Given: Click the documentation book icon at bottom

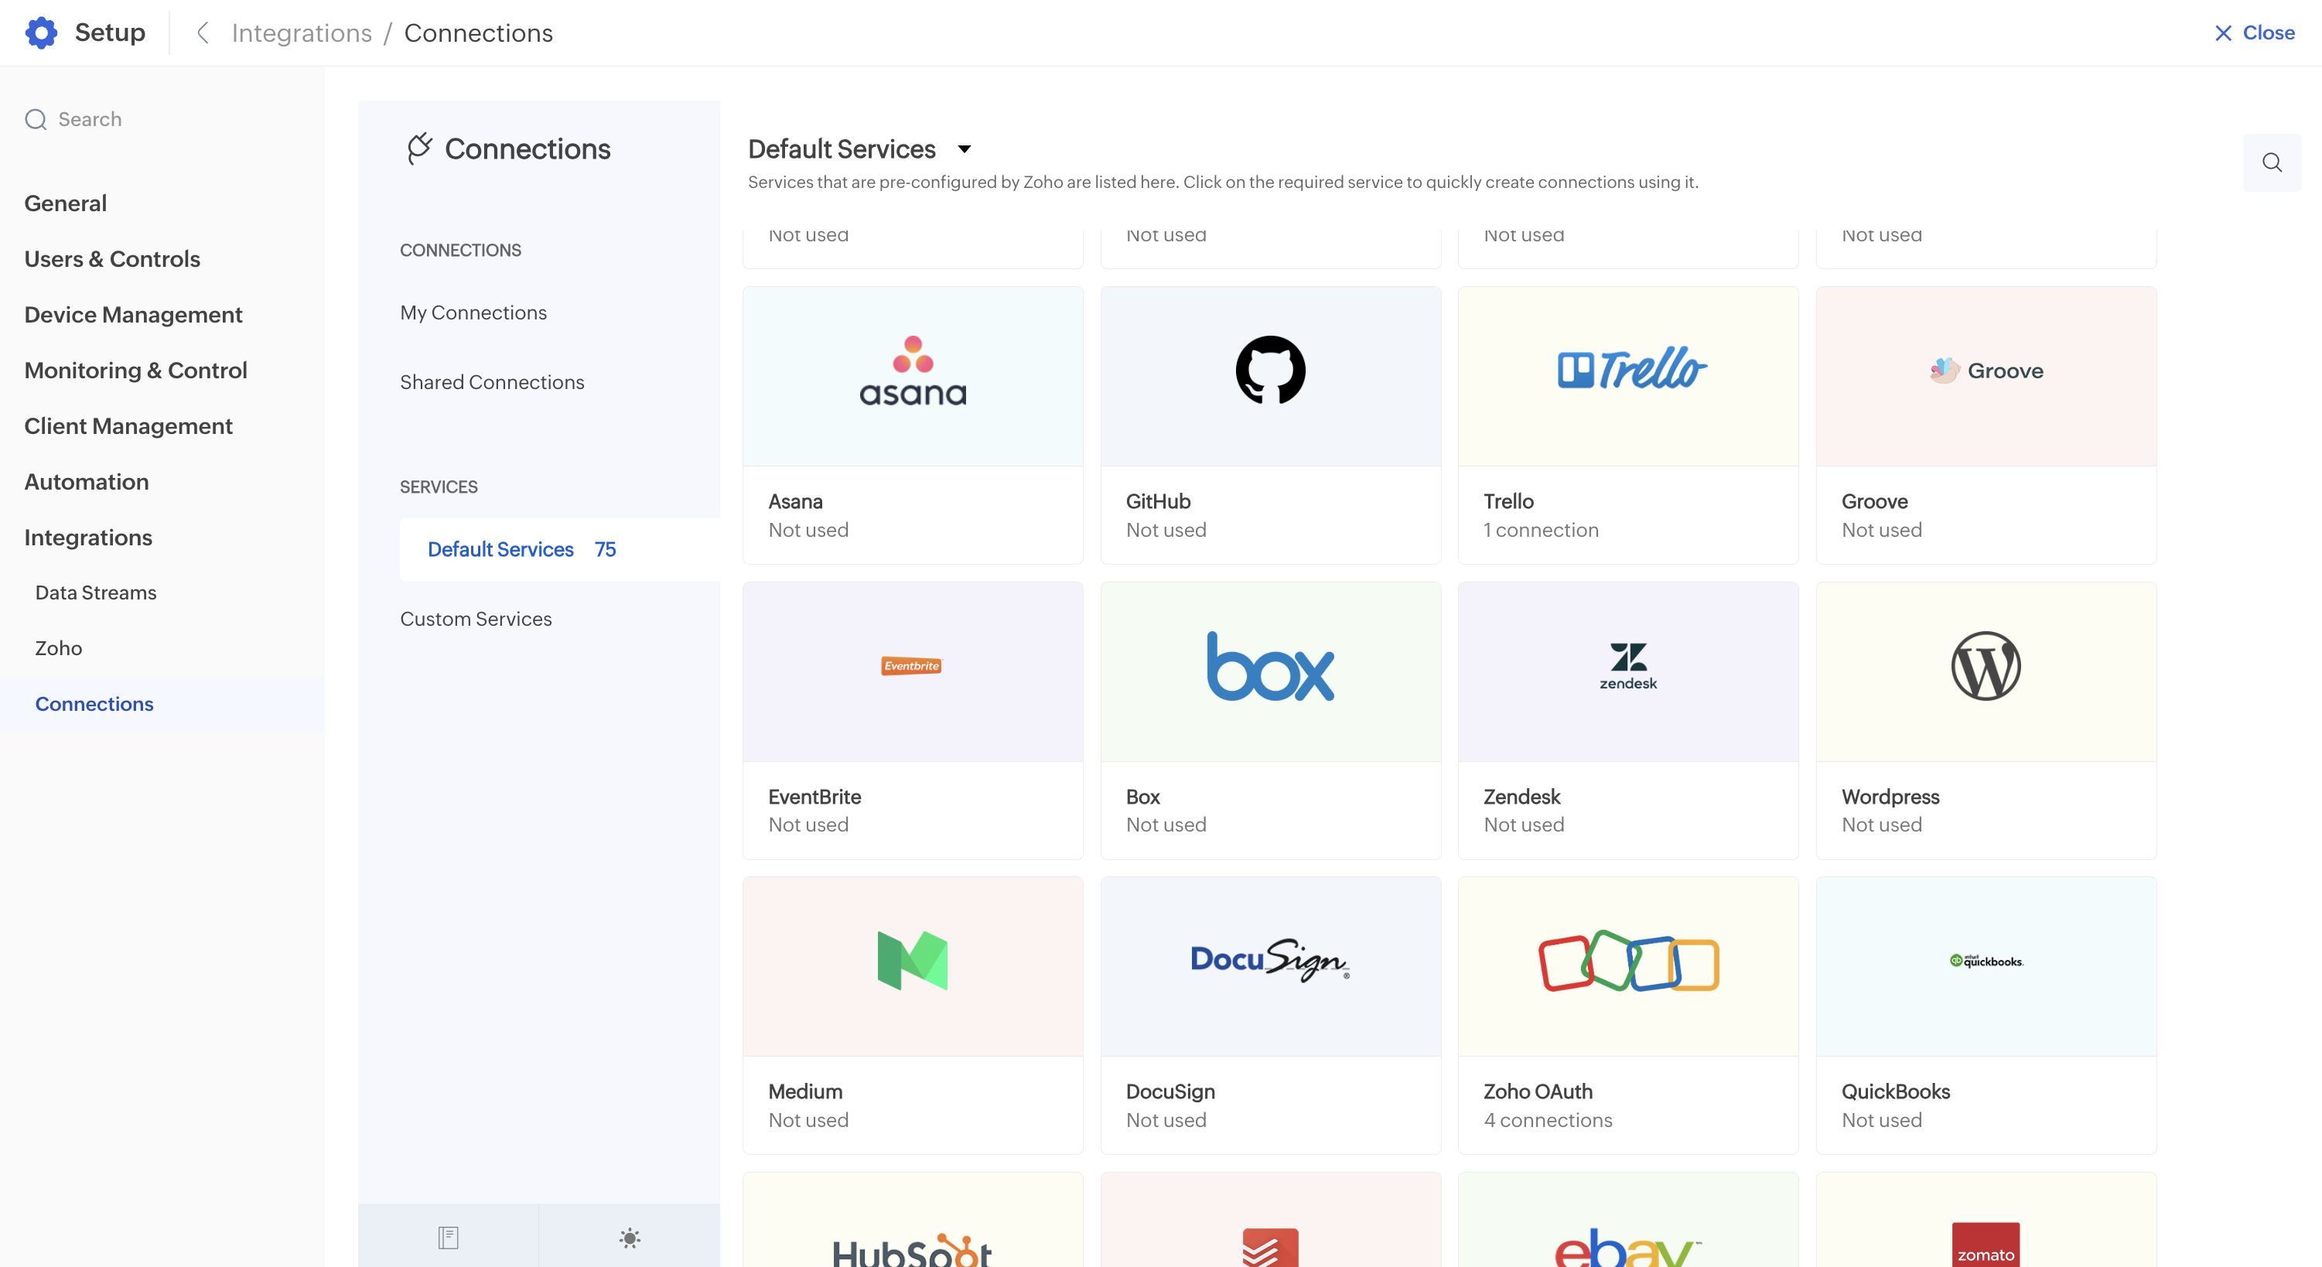Looking at the screenshot, I should (x=448, y=1238).
